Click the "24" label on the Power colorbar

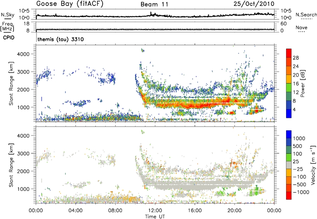[x=296, y=66]
